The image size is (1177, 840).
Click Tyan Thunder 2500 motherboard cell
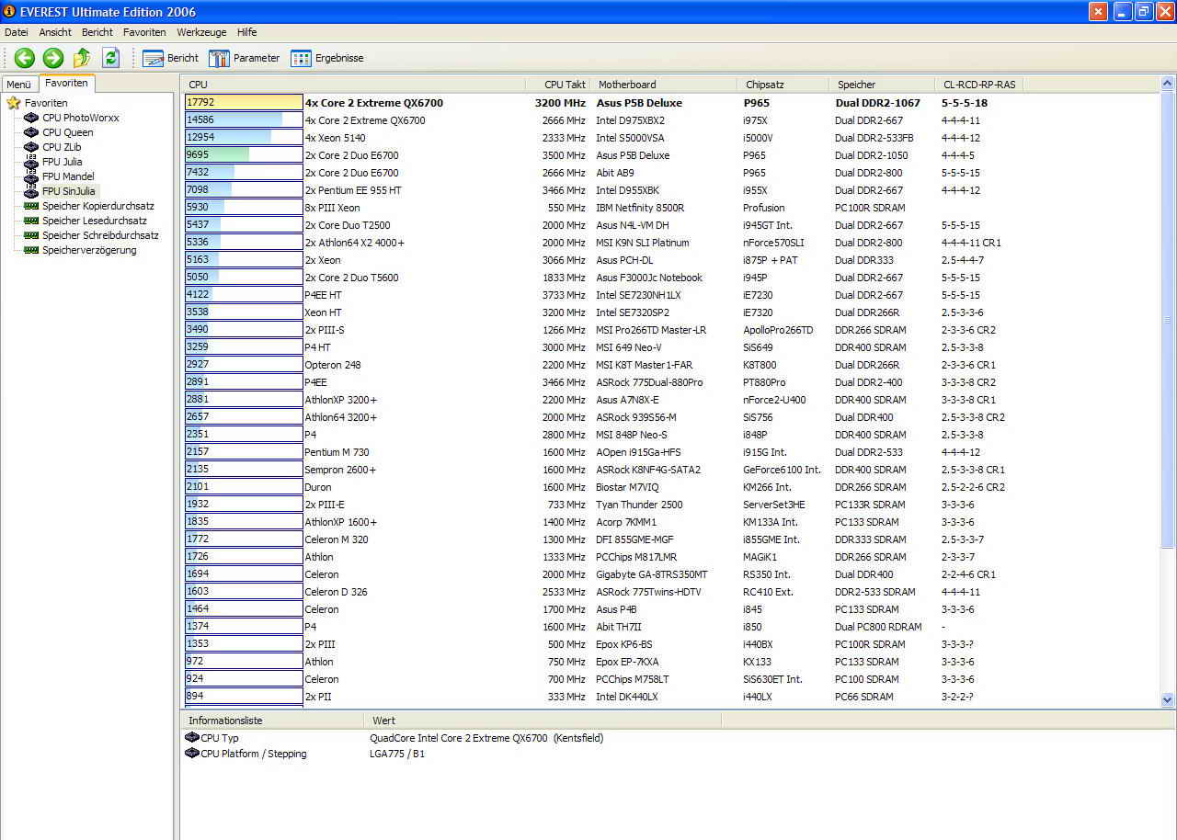click(x=639, y=505)
